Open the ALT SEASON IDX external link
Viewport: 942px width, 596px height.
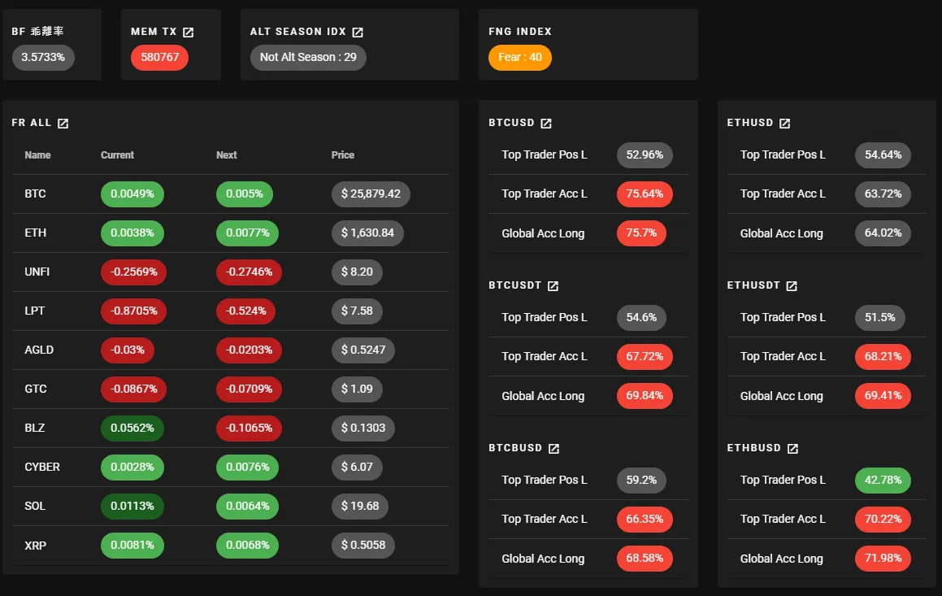pos(358,32)
